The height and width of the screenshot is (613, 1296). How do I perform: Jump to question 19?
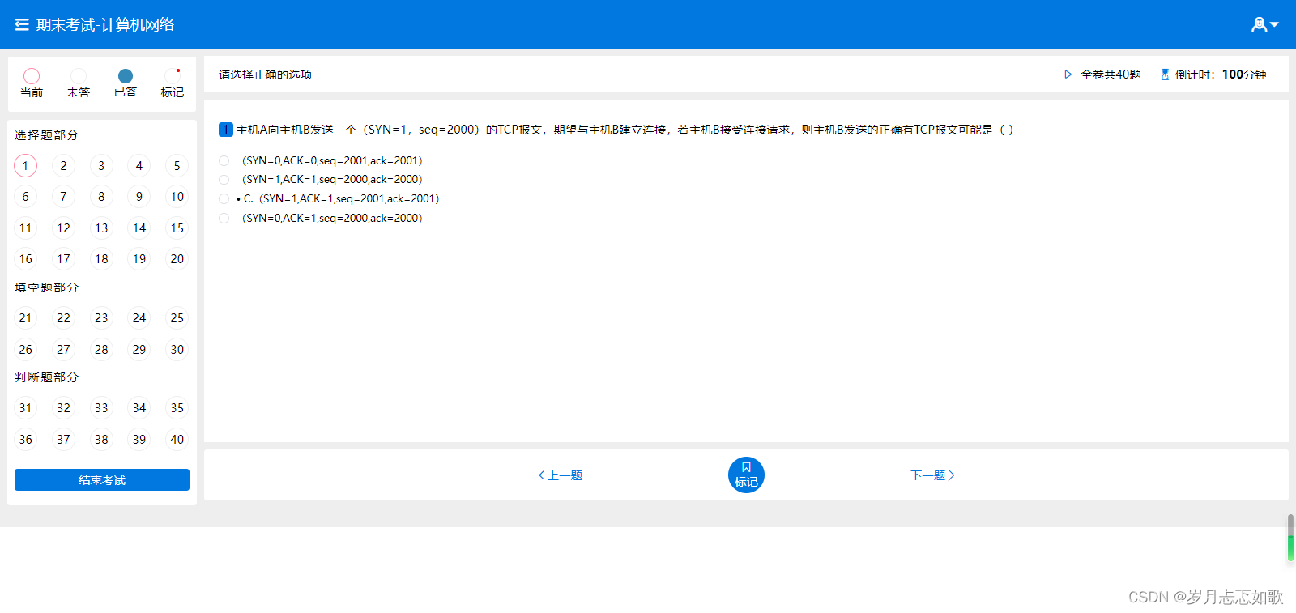pos(139,259)
